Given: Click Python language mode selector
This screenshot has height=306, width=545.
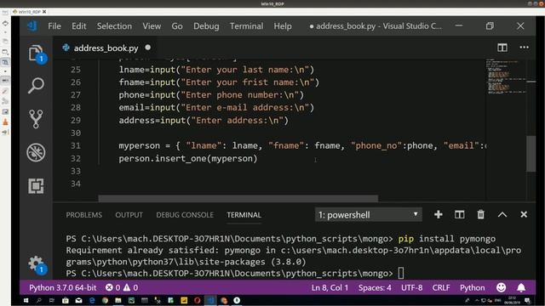Looking at the screenshot, I should pyautogui.click(x=473, y=287).
